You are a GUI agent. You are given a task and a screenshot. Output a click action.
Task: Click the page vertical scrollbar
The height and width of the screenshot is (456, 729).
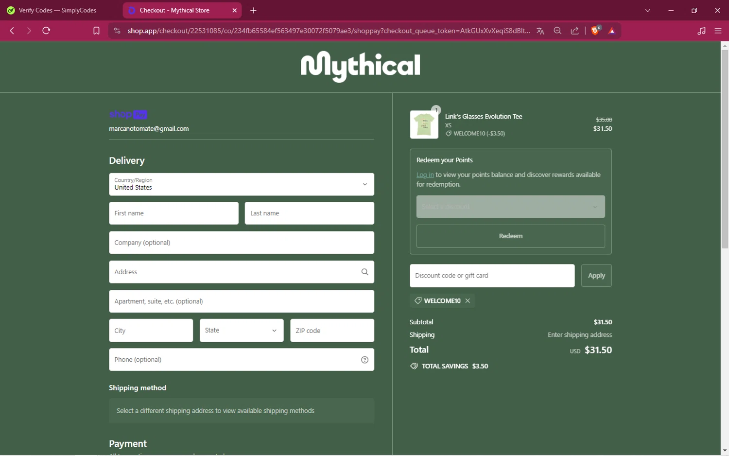coord(725,149)
